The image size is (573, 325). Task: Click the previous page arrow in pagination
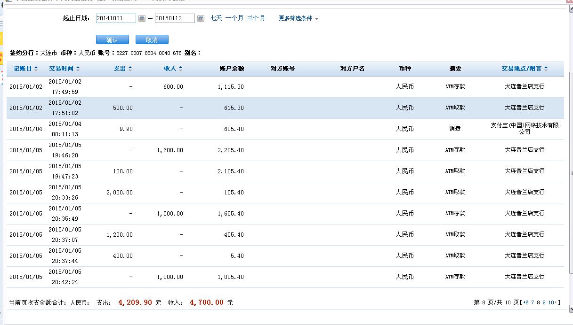click(524, 302)
